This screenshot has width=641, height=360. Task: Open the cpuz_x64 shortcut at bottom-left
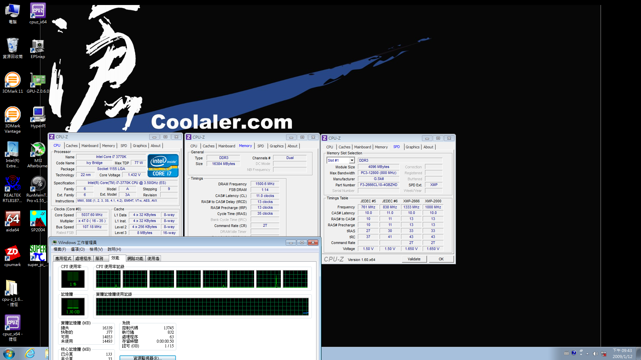[x=12, y=328]
